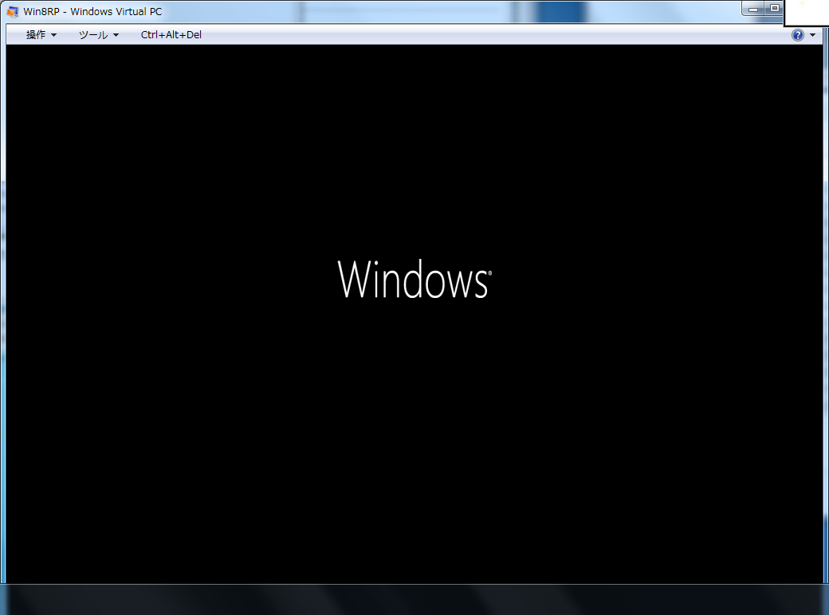The height and width of the screenshot is (615, 829).
Task: Minimize the Win8RP Virtual PC window
Action: coord(752,9)
